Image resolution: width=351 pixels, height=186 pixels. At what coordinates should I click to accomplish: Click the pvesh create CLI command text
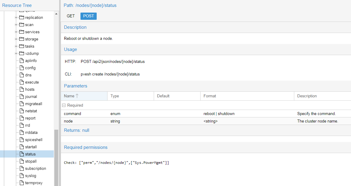pos(110,74)
